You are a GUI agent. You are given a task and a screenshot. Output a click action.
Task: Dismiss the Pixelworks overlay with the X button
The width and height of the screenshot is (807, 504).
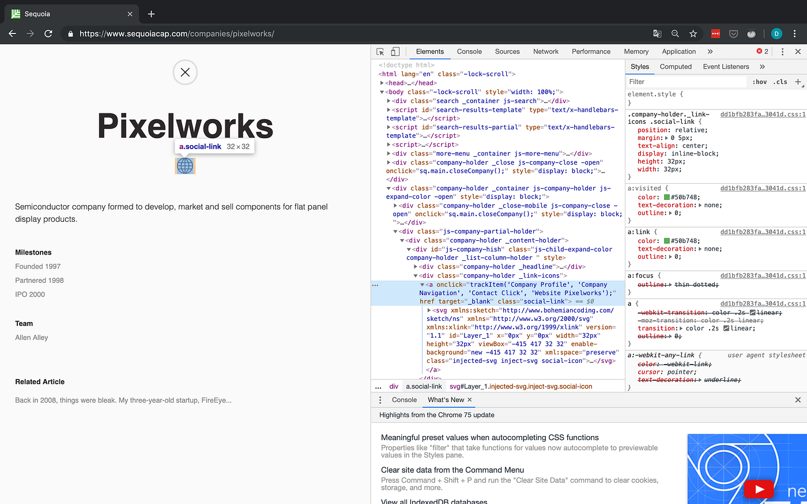[x=184, y=73]
